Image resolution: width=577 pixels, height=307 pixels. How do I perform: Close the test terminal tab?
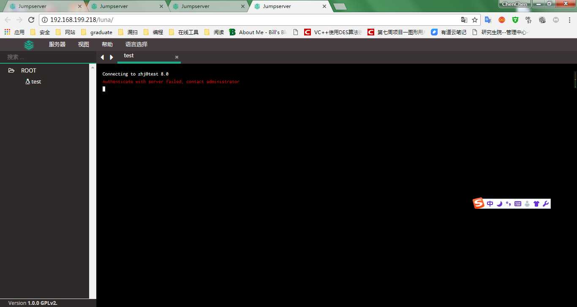(x=177, y=57)
